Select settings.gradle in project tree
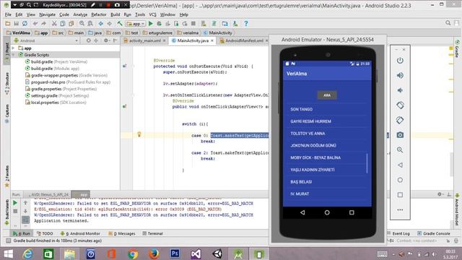 click(x=57, y=95)
